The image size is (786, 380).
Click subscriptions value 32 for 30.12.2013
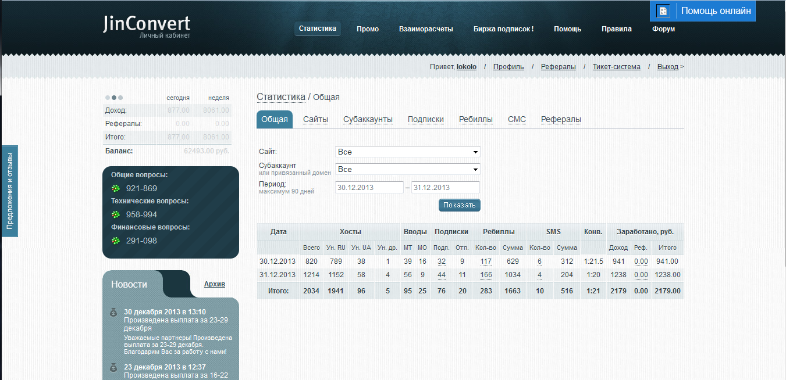(442, 261)
